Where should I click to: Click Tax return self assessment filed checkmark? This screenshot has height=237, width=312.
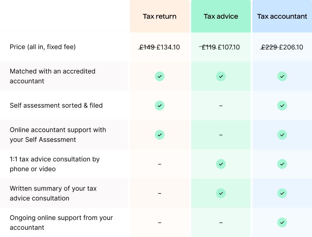[160, 106]
